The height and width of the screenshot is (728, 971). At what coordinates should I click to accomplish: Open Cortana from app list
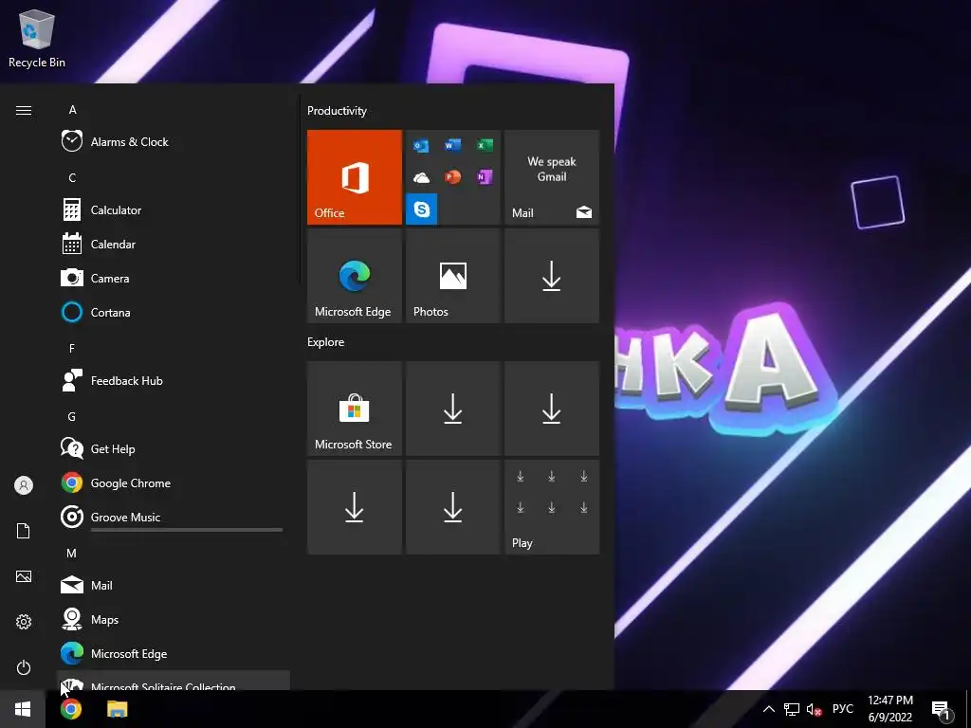(174, 312)
